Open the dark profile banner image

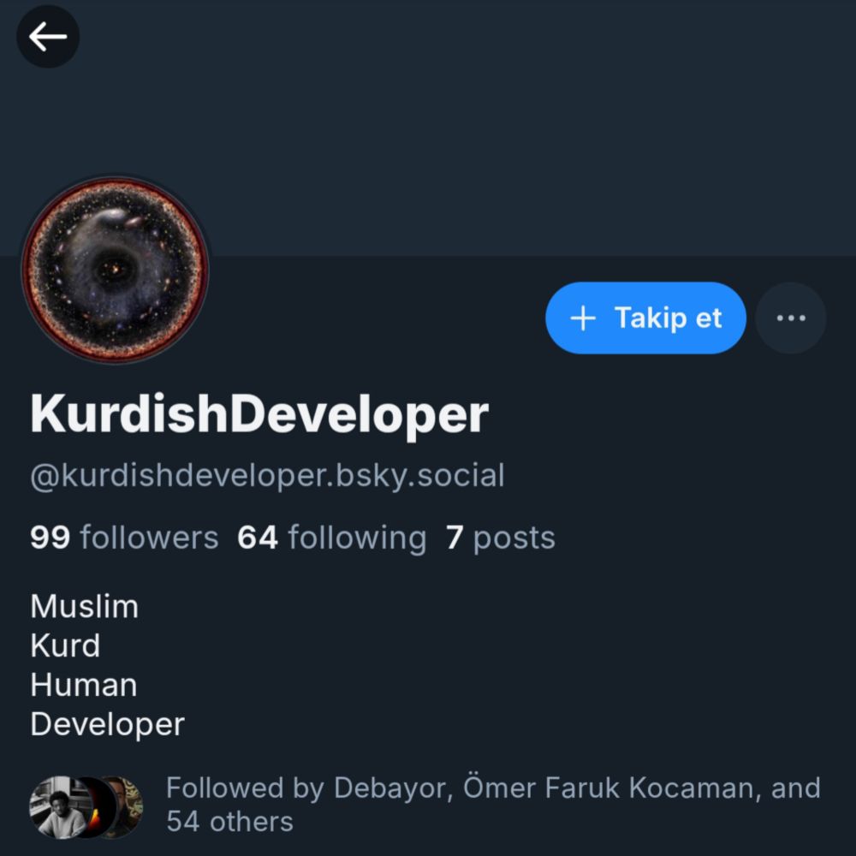click(x=428, y=128)
